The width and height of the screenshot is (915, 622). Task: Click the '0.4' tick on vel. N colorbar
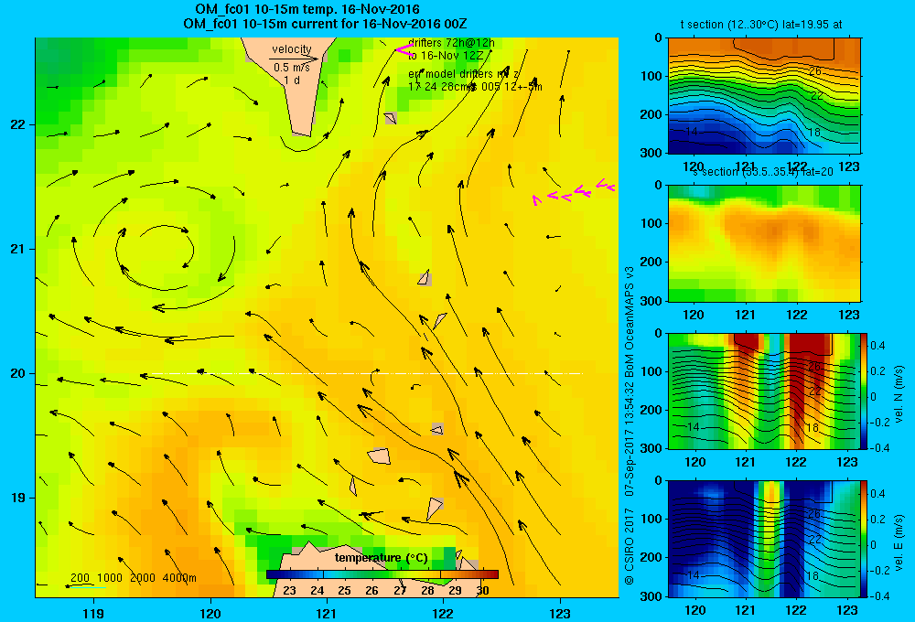(877, 346)
